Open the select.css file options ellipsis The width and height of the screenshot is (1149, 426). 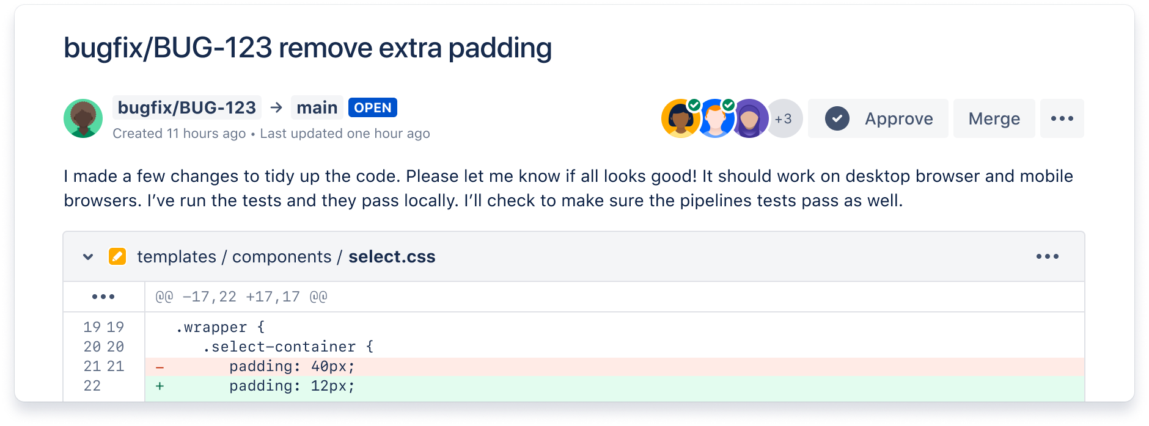(x=1048, y=256)
